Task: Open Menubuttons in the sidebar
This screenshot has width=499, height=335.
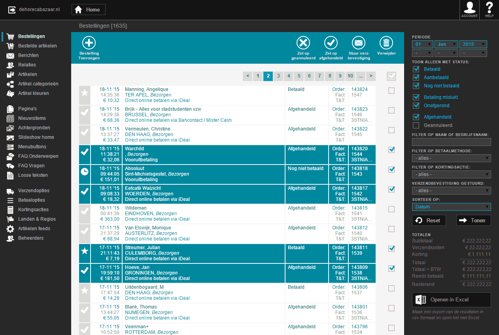Action: 32,147
